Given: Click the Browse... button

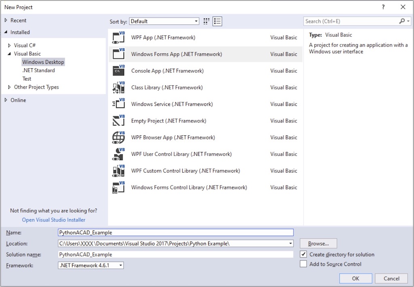Looking at the screenshot, I should click(x=318, y=243).
